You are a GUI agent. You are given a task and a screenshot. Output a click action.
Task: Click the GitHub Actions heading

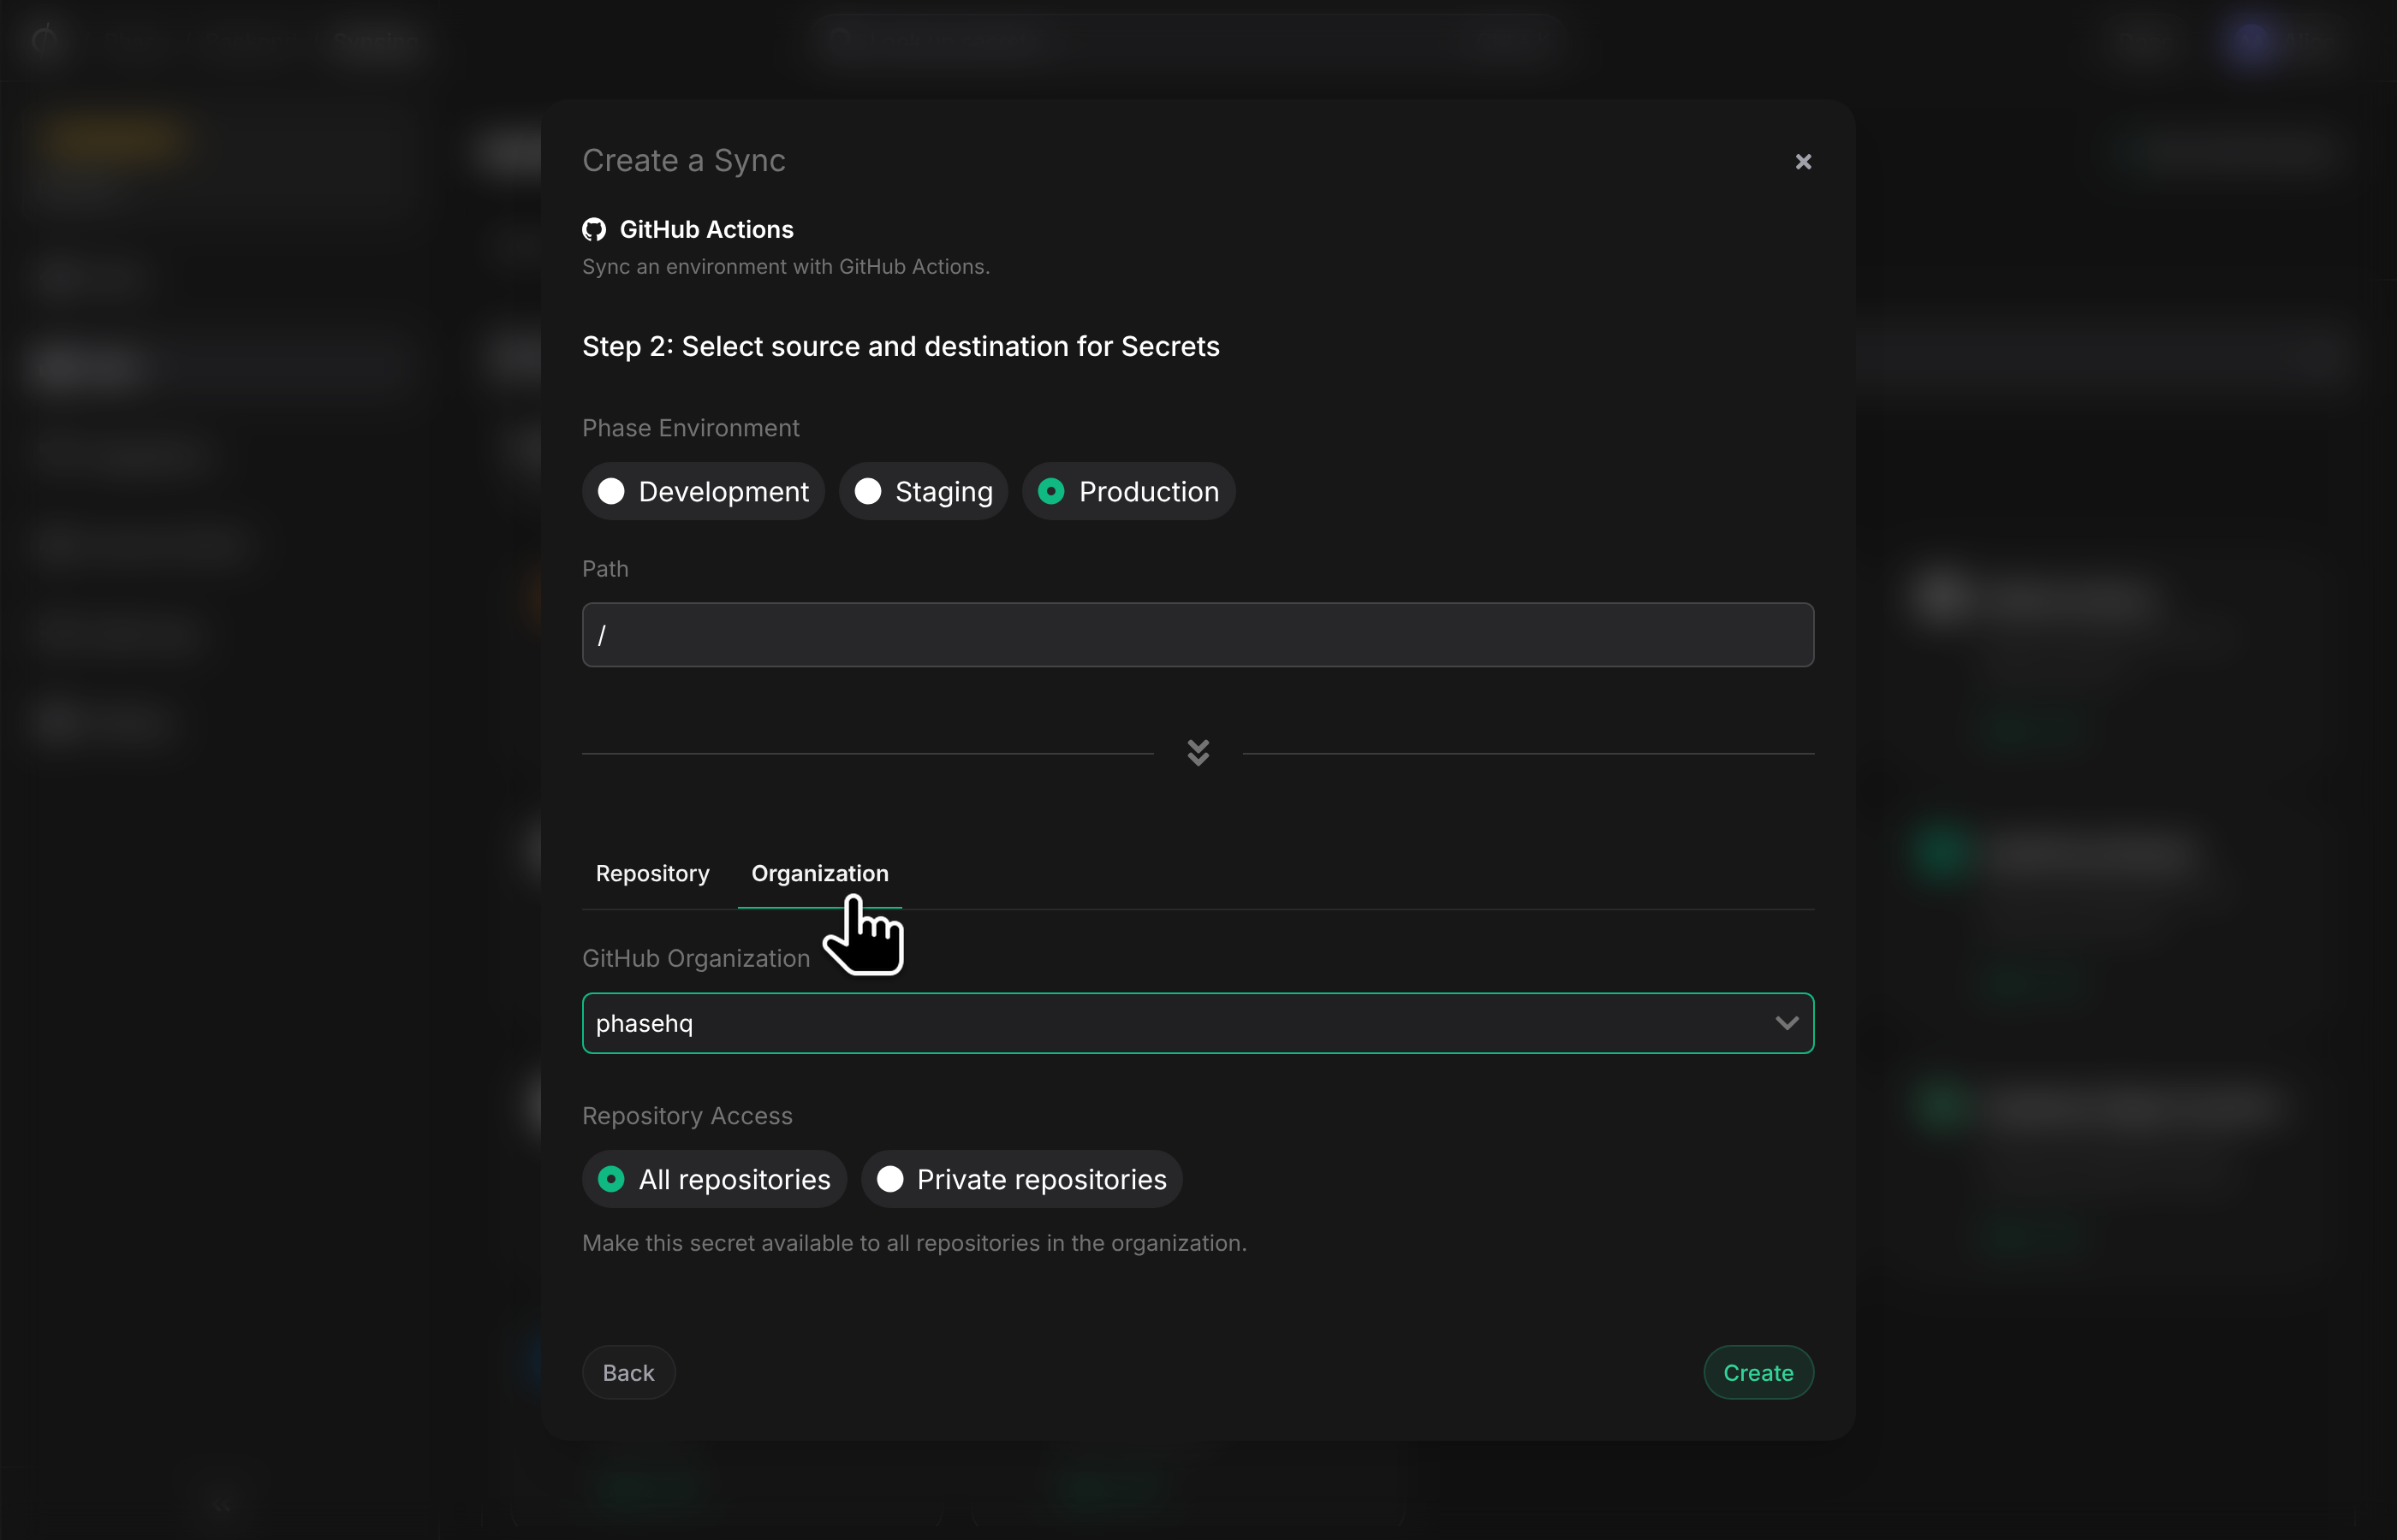click(706, 229)
